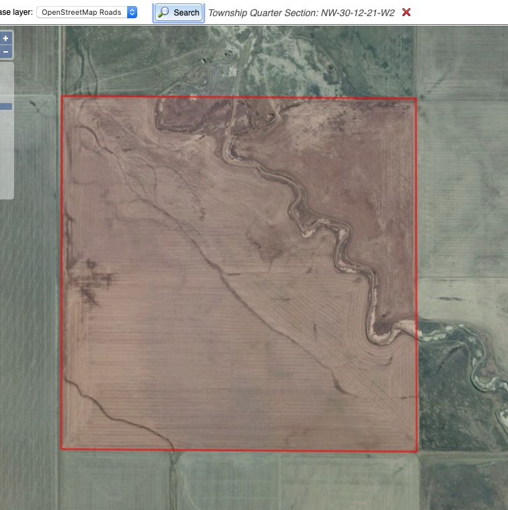Viewport: 508px width, 510px height.
Task: Click the Search button
Action: point(179,13)
